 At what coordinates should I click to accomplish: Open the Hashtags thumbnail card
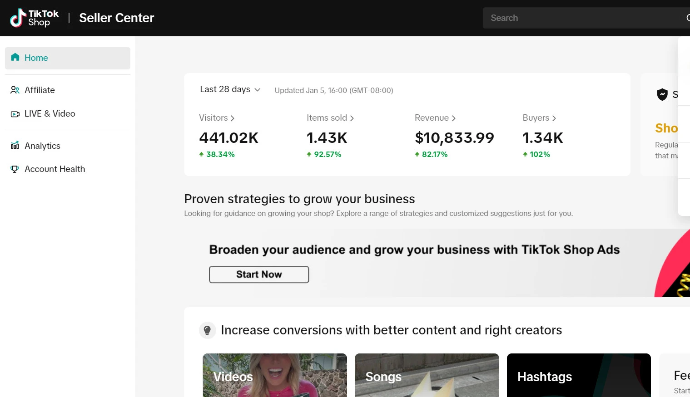(x=579, y=375)
